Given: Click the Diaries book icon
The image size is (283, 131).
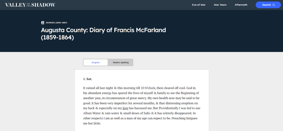Looking at the screenshot, I should [x=42, y=23].
